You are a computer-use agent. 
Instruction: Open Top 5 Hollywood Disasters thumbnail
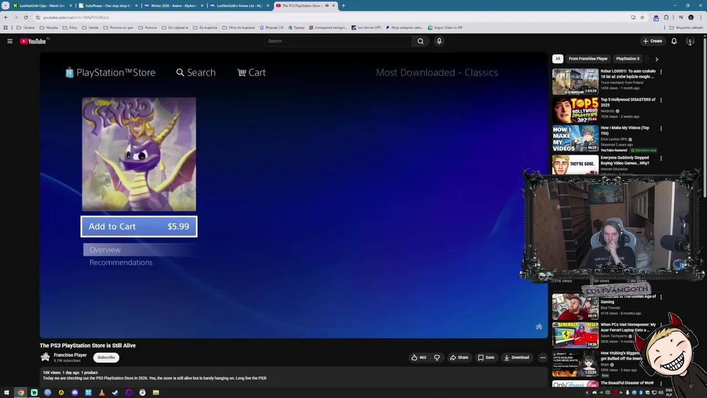(575, 109)
